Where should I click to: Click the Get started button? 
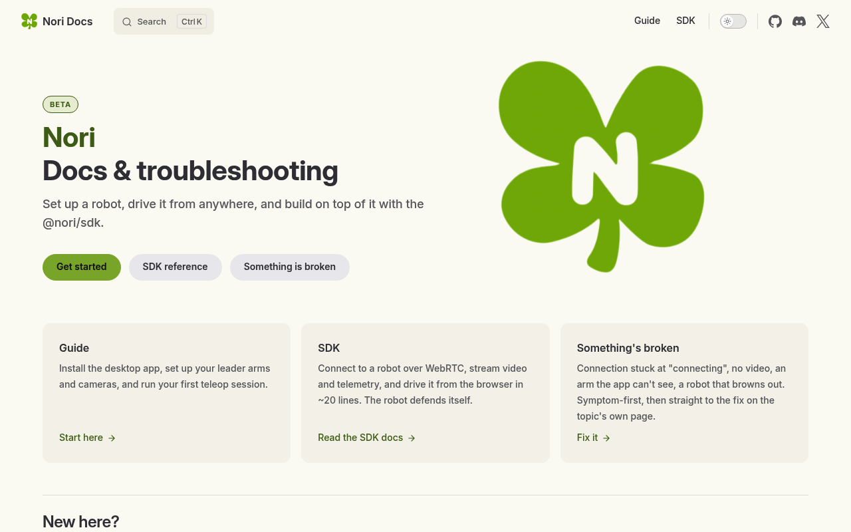click(x=82, y=267)
